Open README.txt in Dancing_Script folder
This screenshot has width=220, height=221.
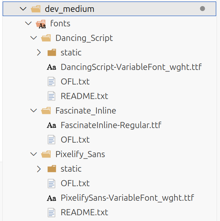[x=84, y=96]
